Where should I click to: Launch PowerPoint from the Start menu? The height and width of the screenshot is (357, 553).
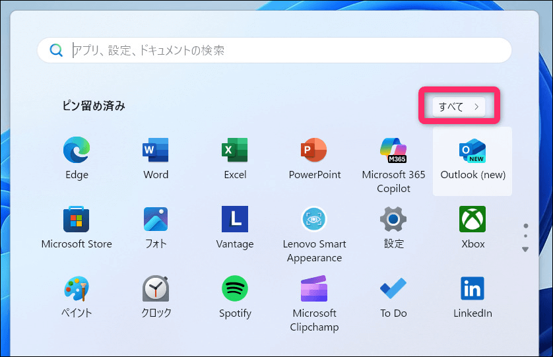pyautogui.click(x=314, y=151)
